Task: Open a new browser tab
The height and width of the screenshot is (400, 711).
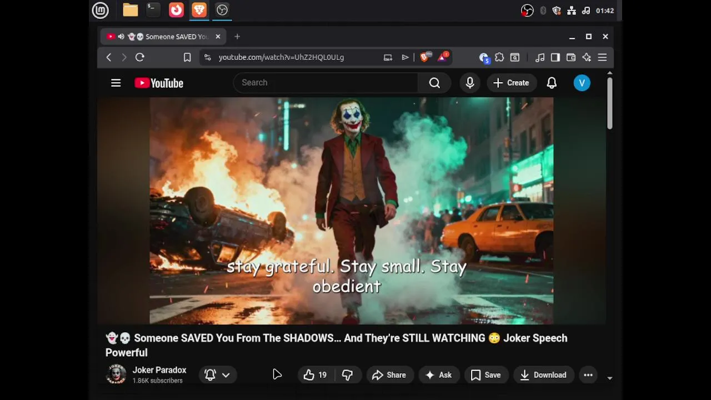Action: point(237,37)
